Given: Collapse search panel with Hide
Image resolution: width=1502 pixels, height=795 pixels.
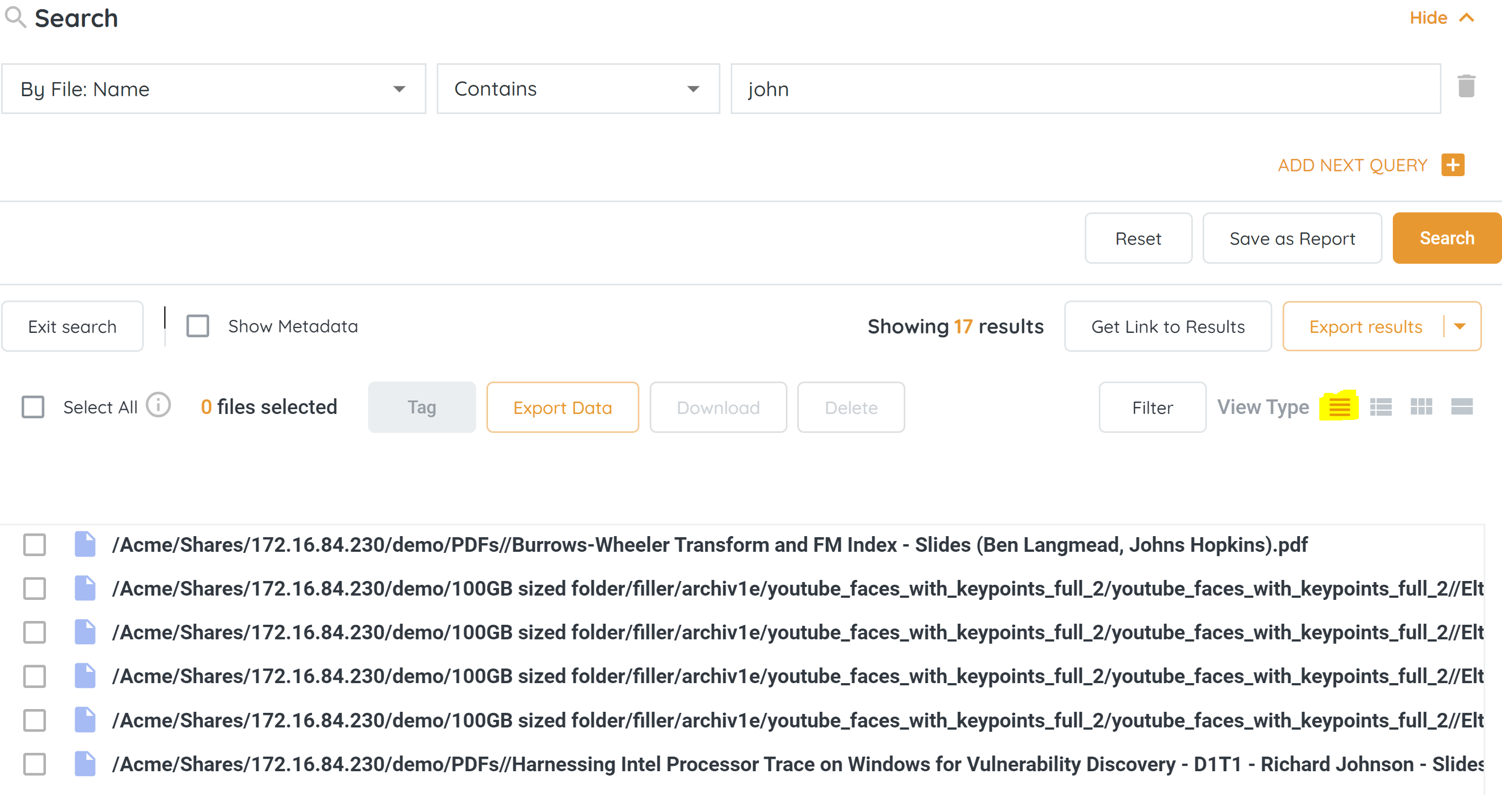Looking at the screenshot, I should [x=1440, y=17].
